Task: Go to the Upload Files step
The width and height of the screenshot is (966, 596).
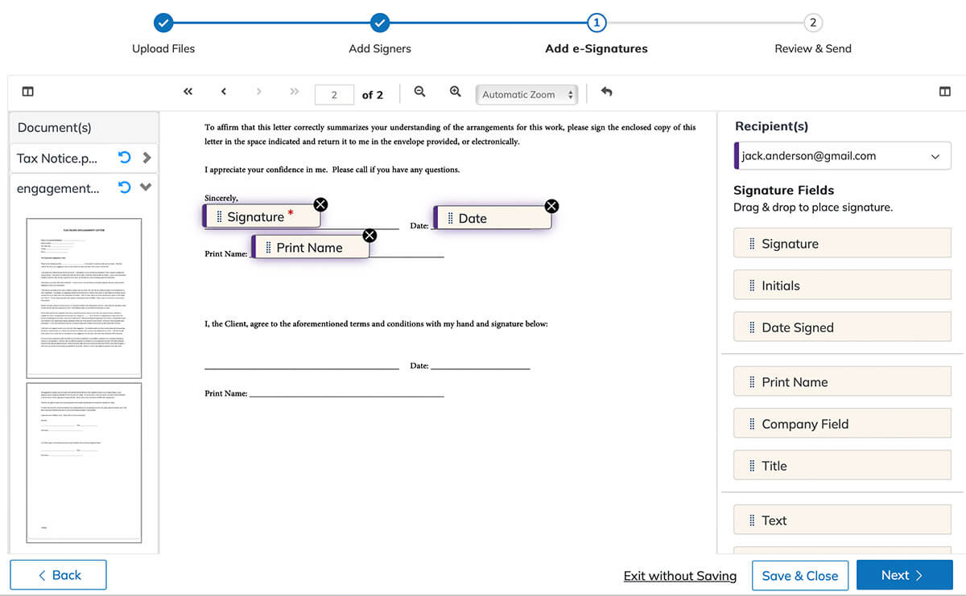Action: pos(163,23)
